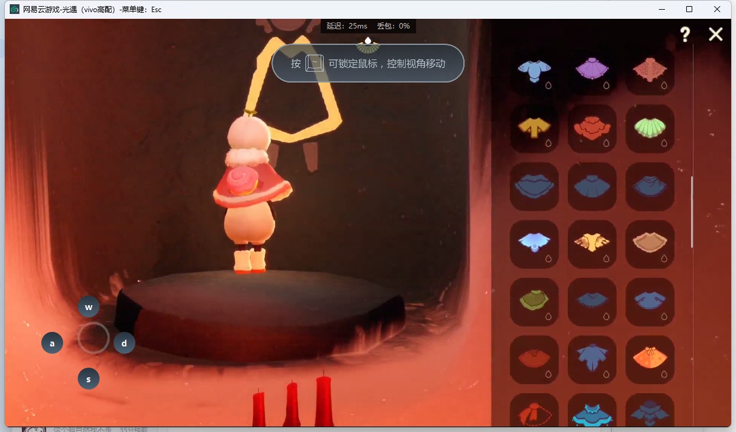The width and height of the screenshot is (736, 432).
Task: Click the cape list scrollbar thumb
Action: 692,212
